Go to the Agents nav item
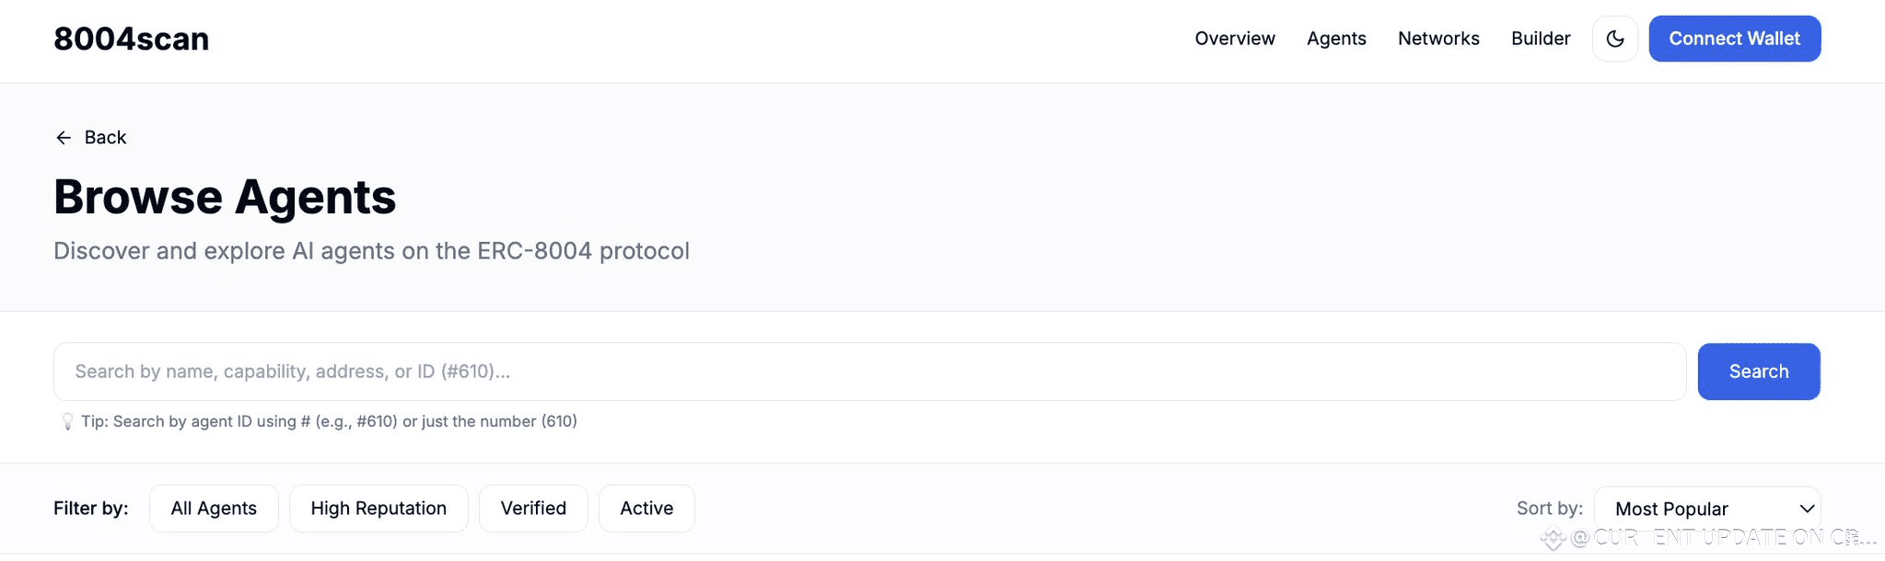Image resolution: width=1885 pixels, height=561 pixels. [x=1336, y=39]
